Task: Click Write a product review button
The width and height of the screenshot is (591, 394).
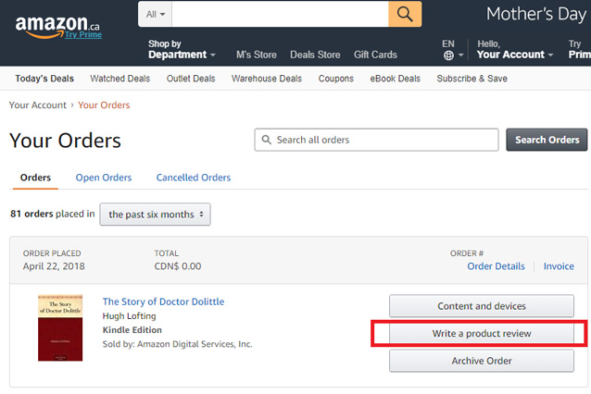Action: (482, 333)
